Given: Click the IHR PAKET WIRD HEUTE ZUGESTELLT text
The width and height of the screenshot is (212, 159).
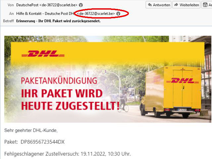Looking at the screenshot, I should point(70,99).
